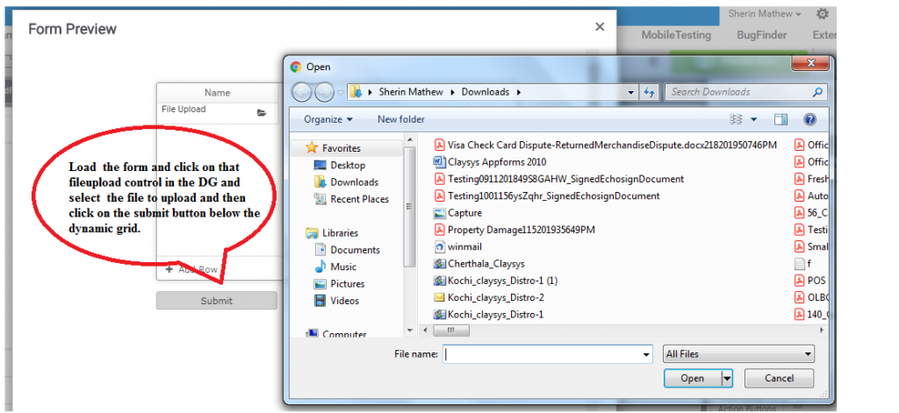Switch to the BugFinder tab
899x413 pixels.
pos(761,35)
